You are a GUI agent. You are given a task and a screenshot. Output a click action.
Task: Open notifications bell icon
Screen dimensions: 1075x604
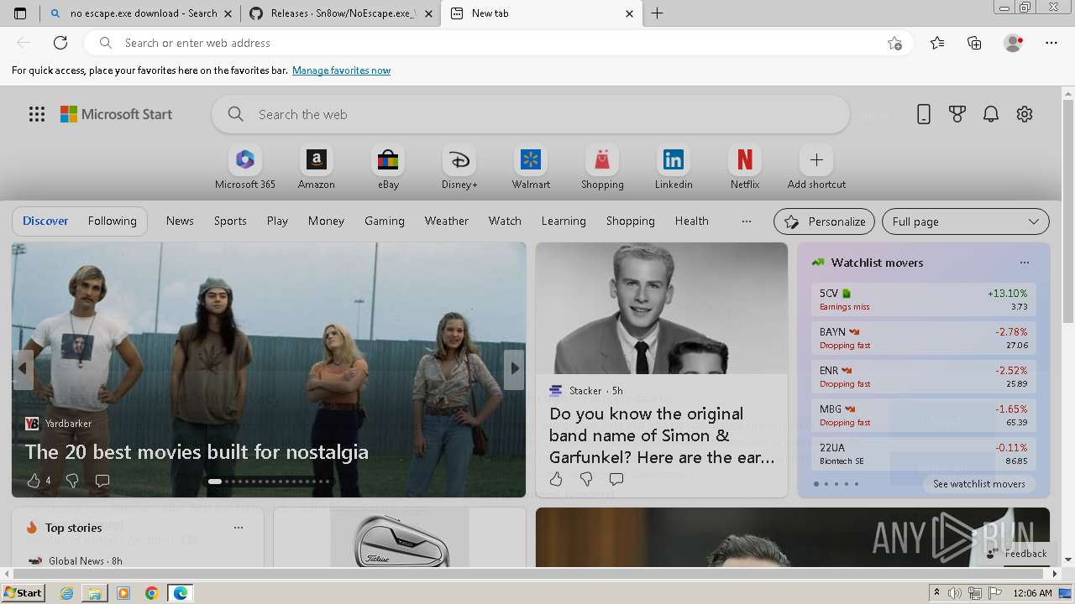991,114
